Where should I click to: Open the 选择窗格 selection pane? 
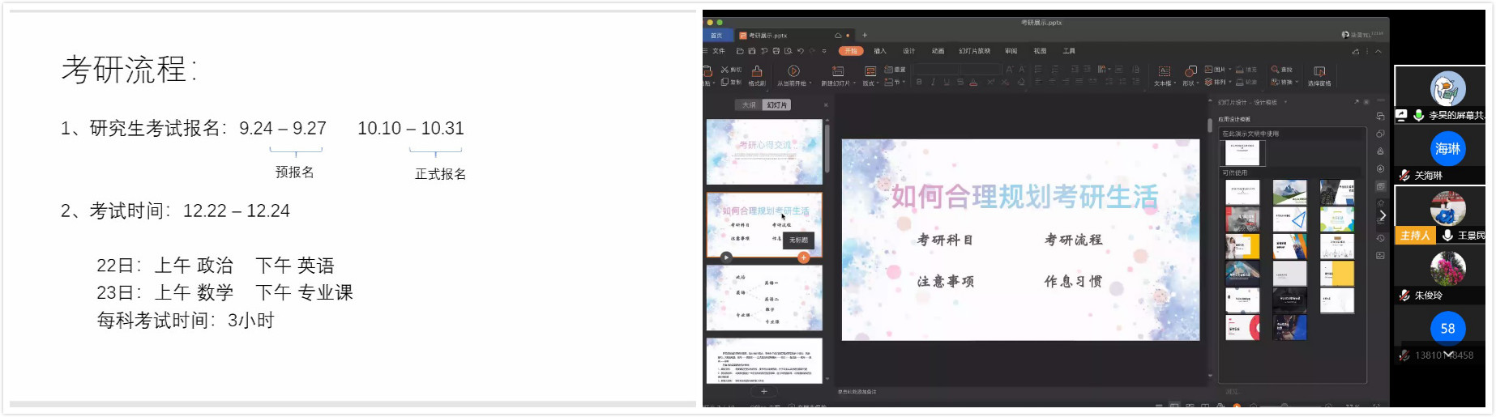coord(1319,73)
